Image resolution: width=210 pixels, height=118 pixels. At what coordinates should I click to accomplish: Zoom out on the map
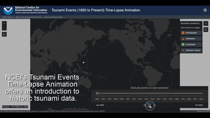tap(4, 28)
